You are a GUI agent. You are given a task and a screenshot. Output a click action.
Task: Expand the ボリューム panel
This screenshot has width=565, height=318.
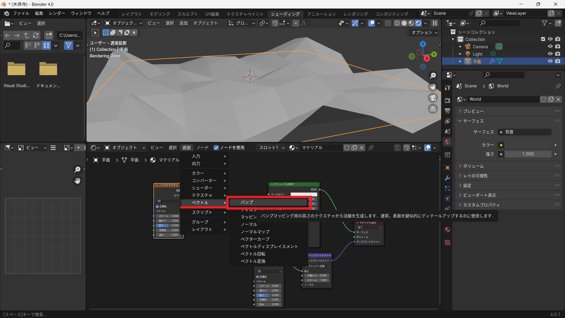[473, 166]
